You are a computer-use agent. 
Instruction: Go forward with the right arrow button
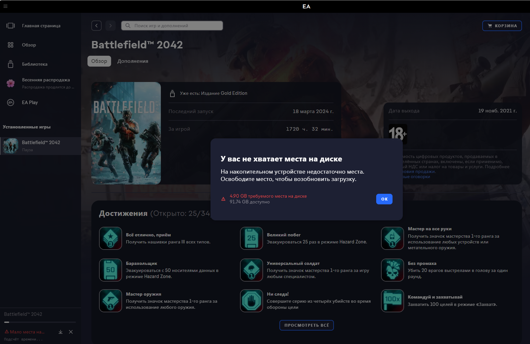pyautogui.click(x=111, y=26)
